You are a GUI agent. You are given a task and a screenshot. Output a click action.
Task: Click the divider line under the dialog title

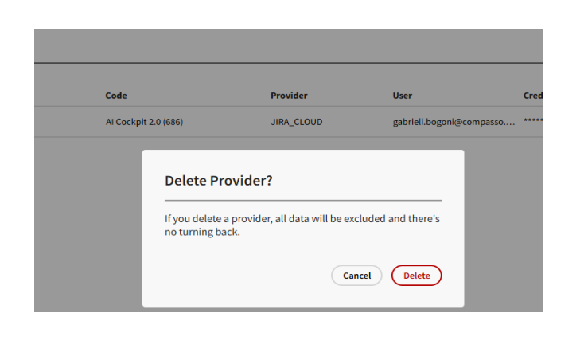pos(302,200)
